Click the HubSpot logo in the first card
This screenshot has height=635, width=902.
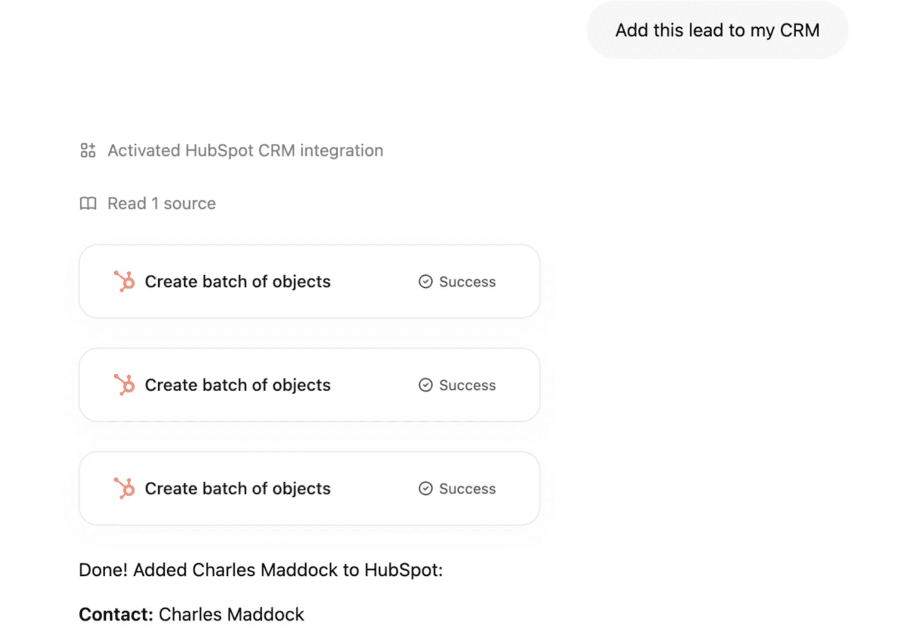(124, 281)
